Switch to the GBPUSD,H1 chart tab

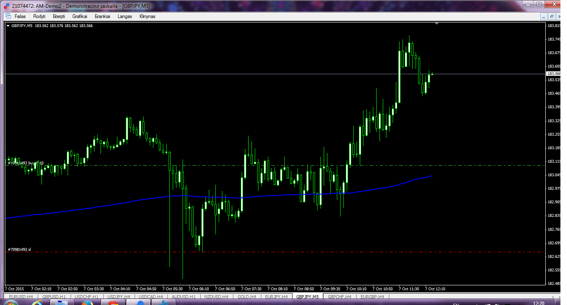pos(54,297)
